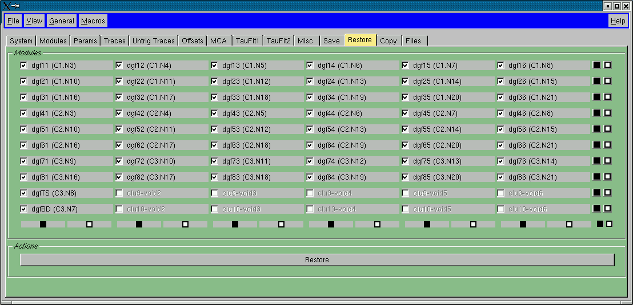The image size is (633, 305).
Task: Toggle module dgf35 (C1.N20) checkbox
Action: [x=405, y=97]
